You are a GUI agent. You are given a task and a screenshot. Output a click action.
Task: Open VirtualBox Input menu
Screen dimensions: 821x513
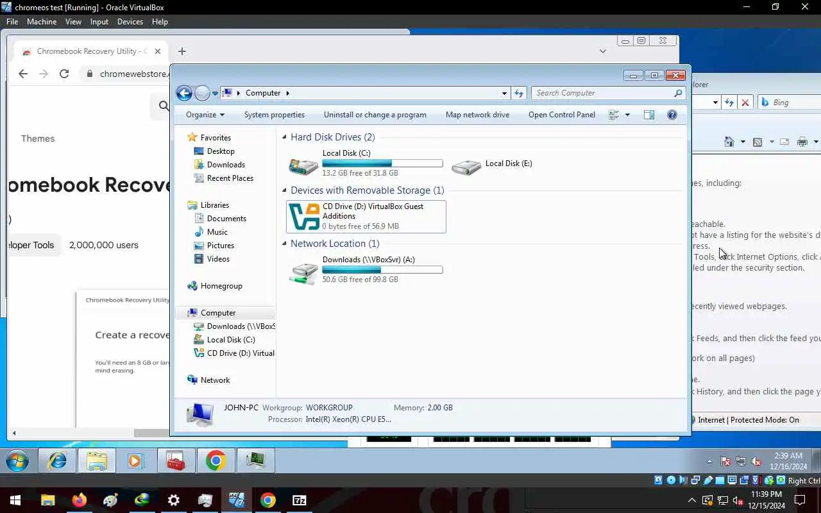[x=99, y=21]
